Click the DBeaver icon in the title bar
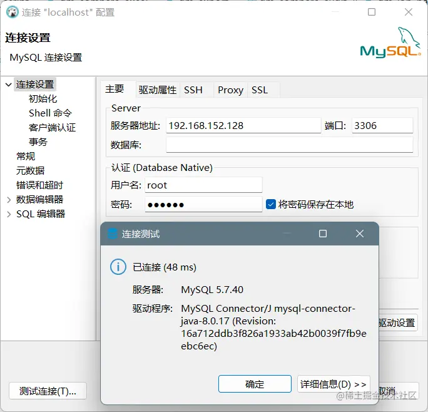428x412 pixels. pyautogui.click(x=13, y=13)
